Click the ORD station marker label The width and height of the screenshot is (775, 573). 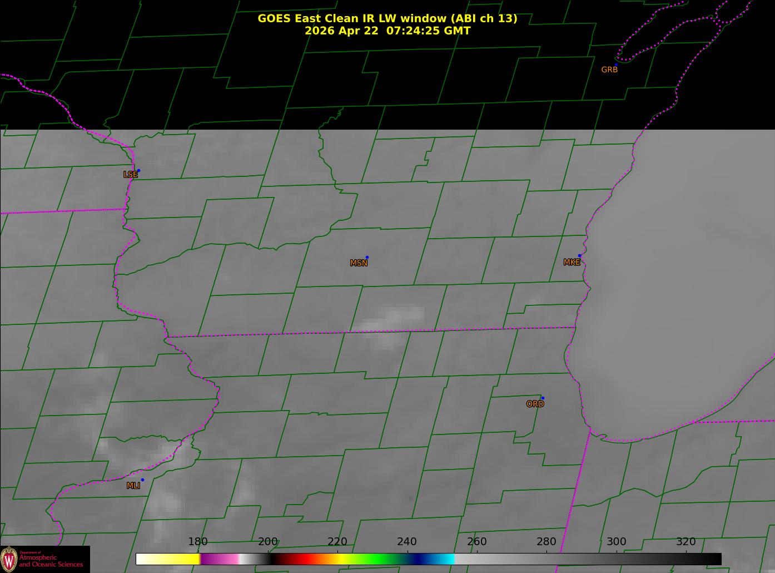coord(535,404)
